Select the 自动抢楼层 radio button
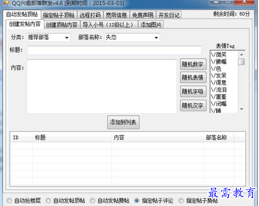Image resolution: width=259 pixels, height=206 pixels. pyautogui.click(x=10, y=201)
